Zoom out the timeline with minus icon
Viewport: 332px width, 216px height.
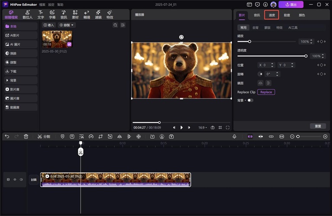292,137
